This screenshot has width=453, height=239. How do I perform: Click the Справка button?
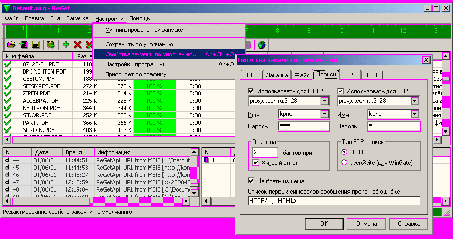(x=409, y=224)
